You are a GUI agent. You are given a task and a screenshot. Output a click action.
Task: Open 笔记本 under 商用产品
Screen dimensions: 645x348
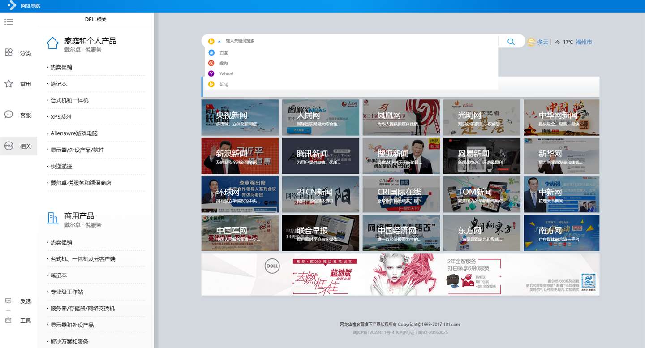pos(59,275)
